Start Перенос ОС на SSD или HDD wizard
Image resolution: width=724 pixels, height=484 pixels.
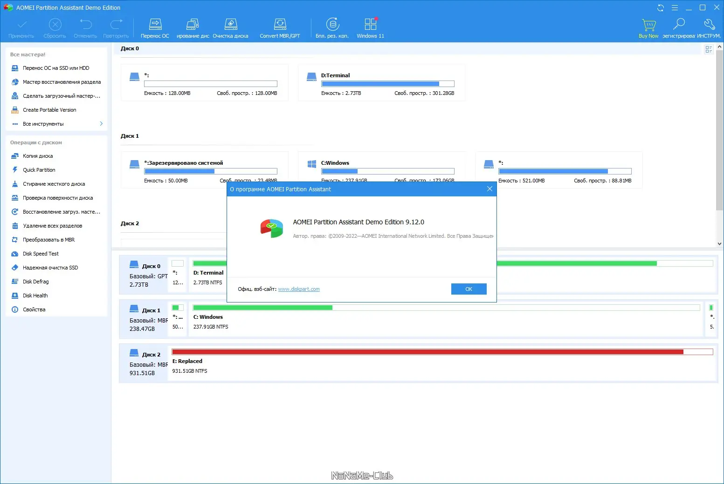56,68
